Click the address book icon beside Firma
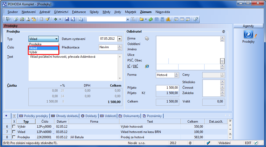The width and height of the screenshot is (266, 147). 147,38
